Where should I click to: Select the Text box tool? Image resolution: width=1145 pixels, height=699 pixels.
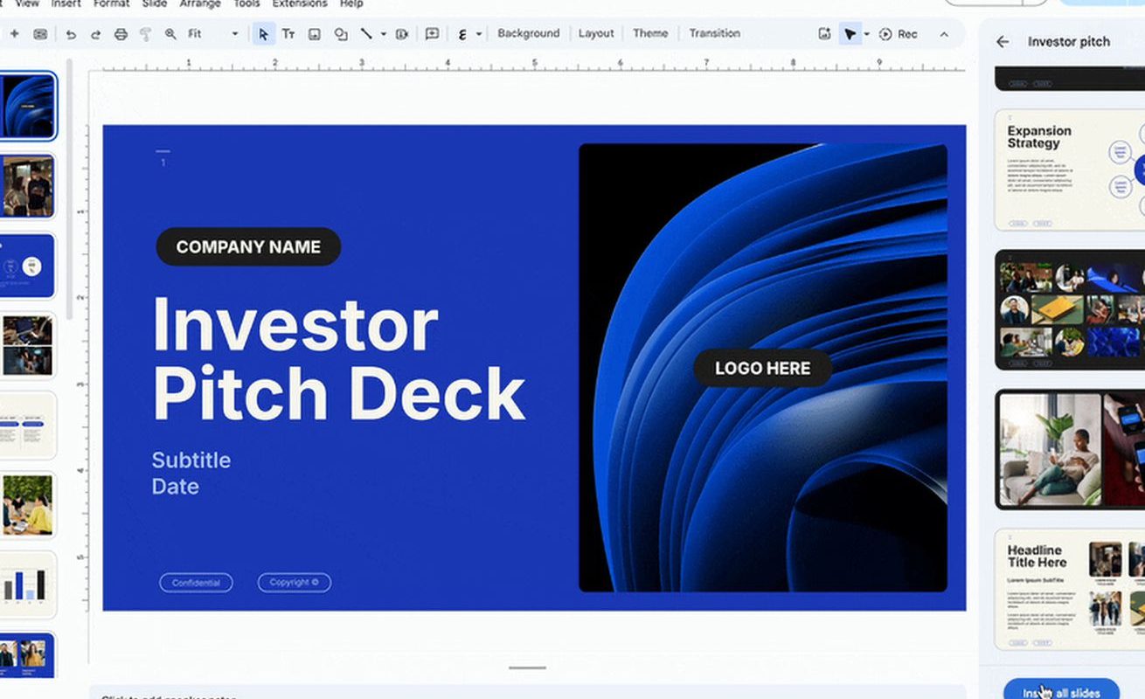pyautogui.click(x=288, y=34)
